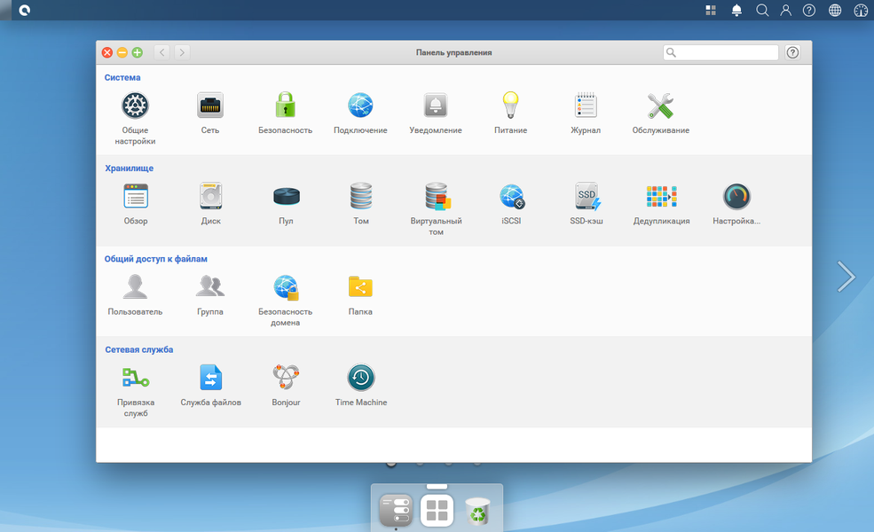Maximize the window with green button
Viewport: 874px width, 532px height.
[138, 52]
